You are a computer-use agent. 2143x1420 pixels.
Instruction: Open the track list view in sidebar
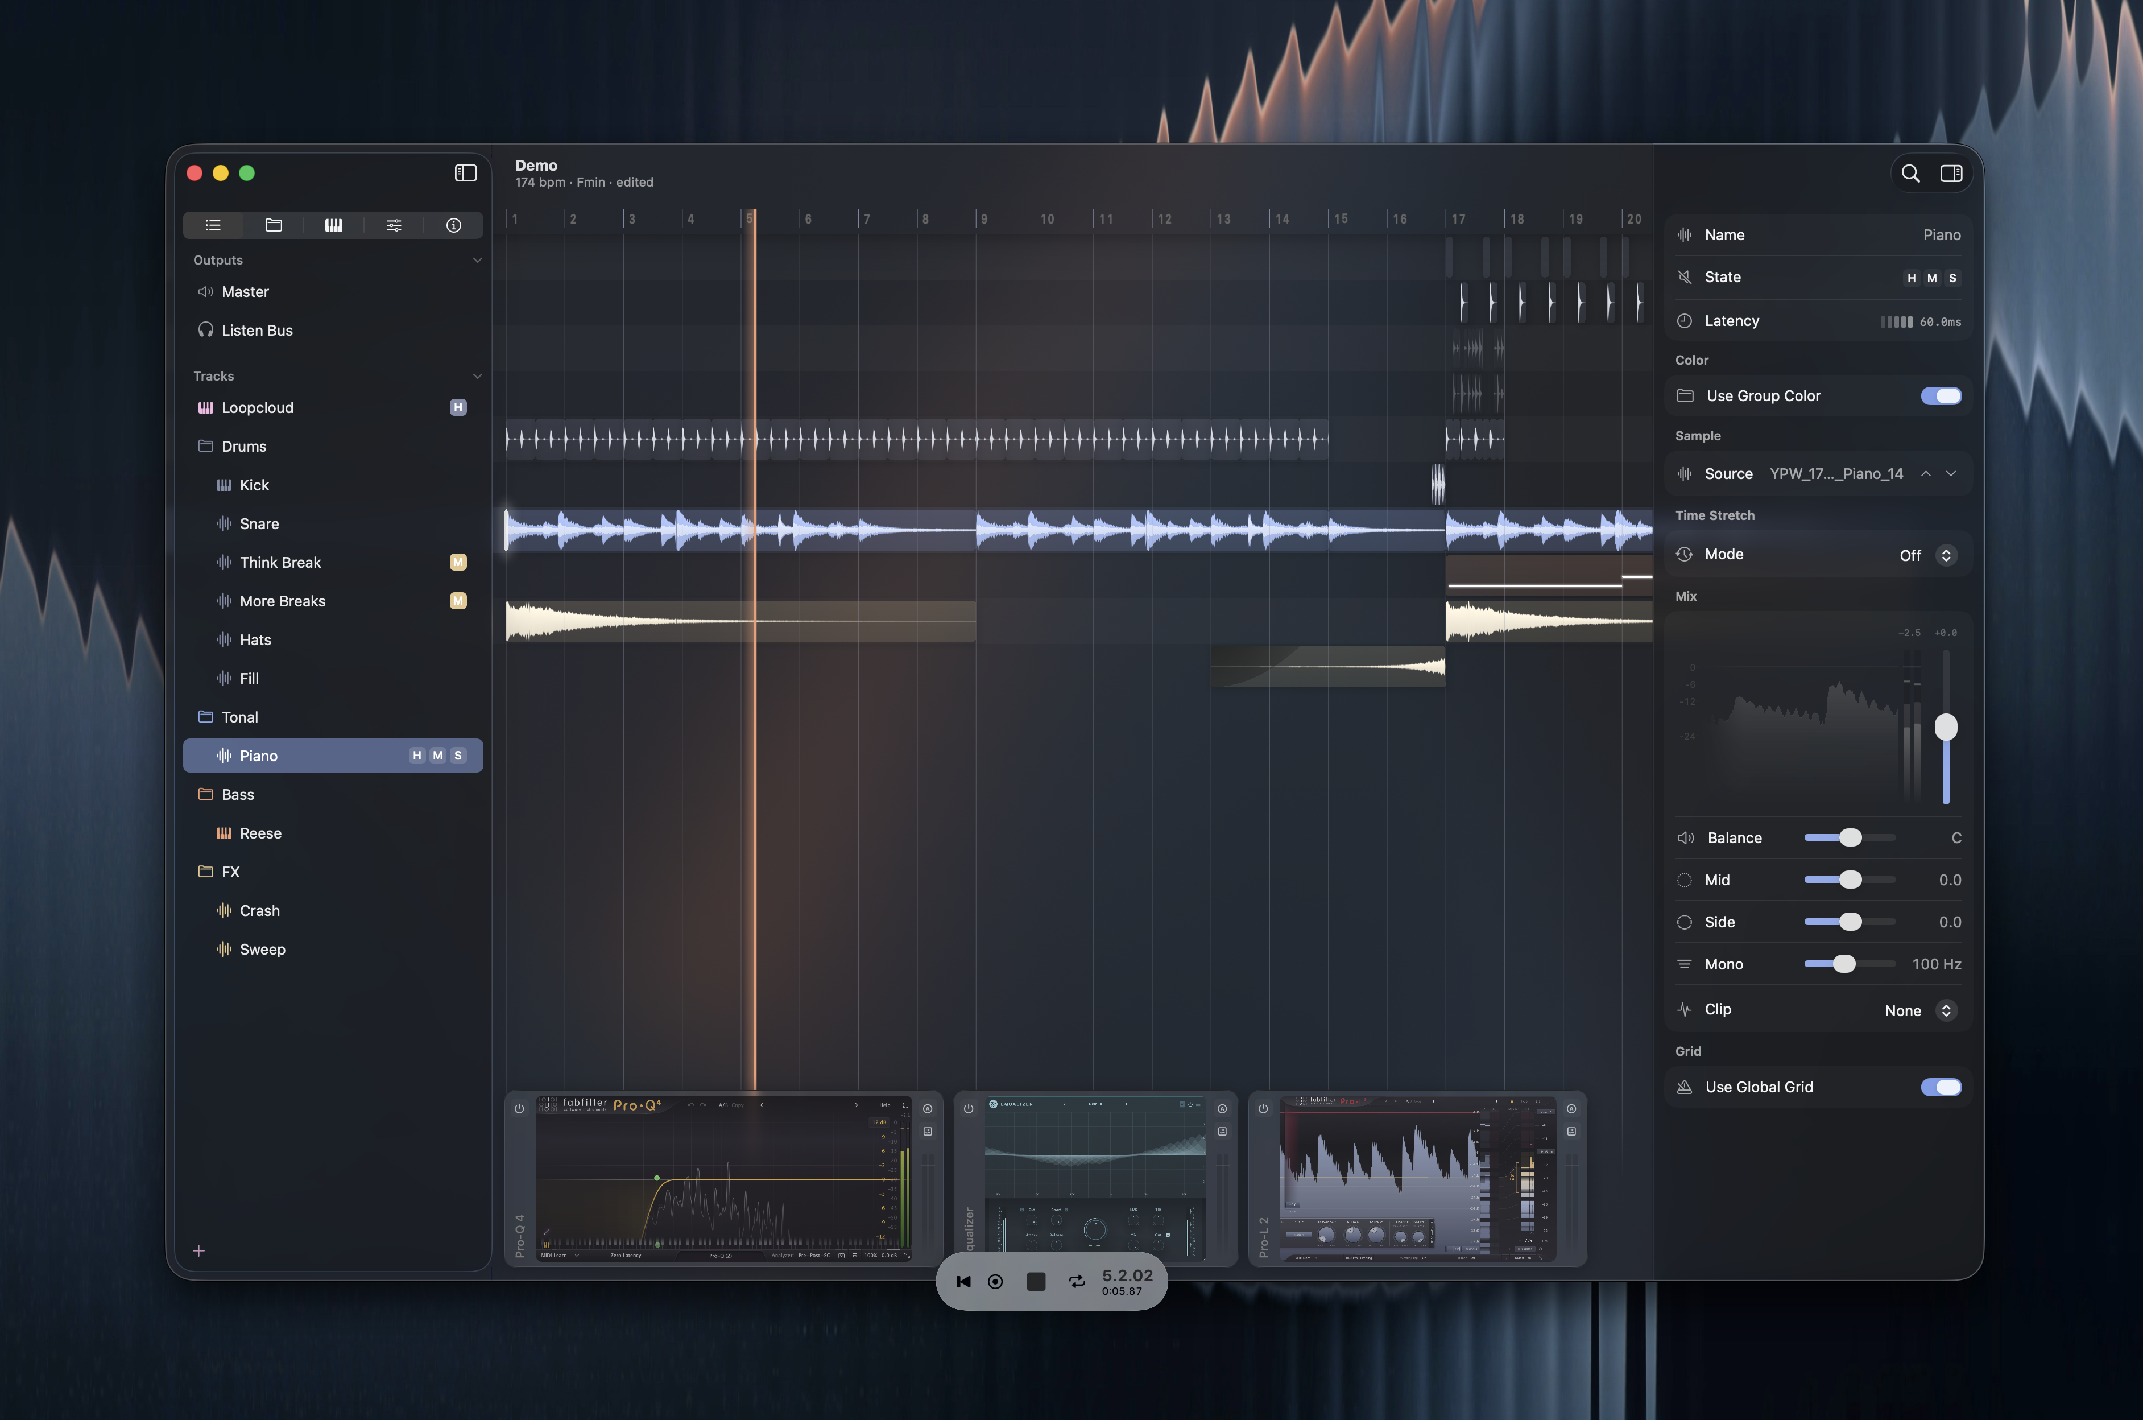pyautogui.click(x=214, y=225)
